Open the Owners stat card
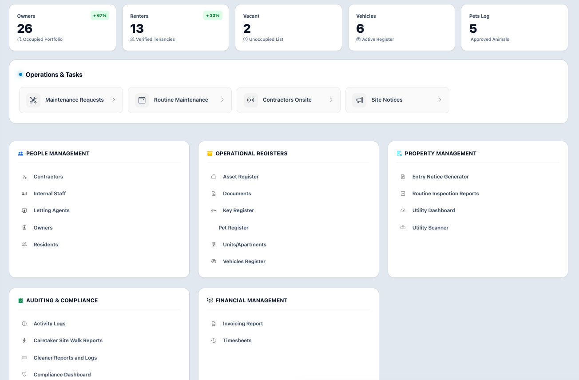The image size is (579, 380). pos(63,28)
